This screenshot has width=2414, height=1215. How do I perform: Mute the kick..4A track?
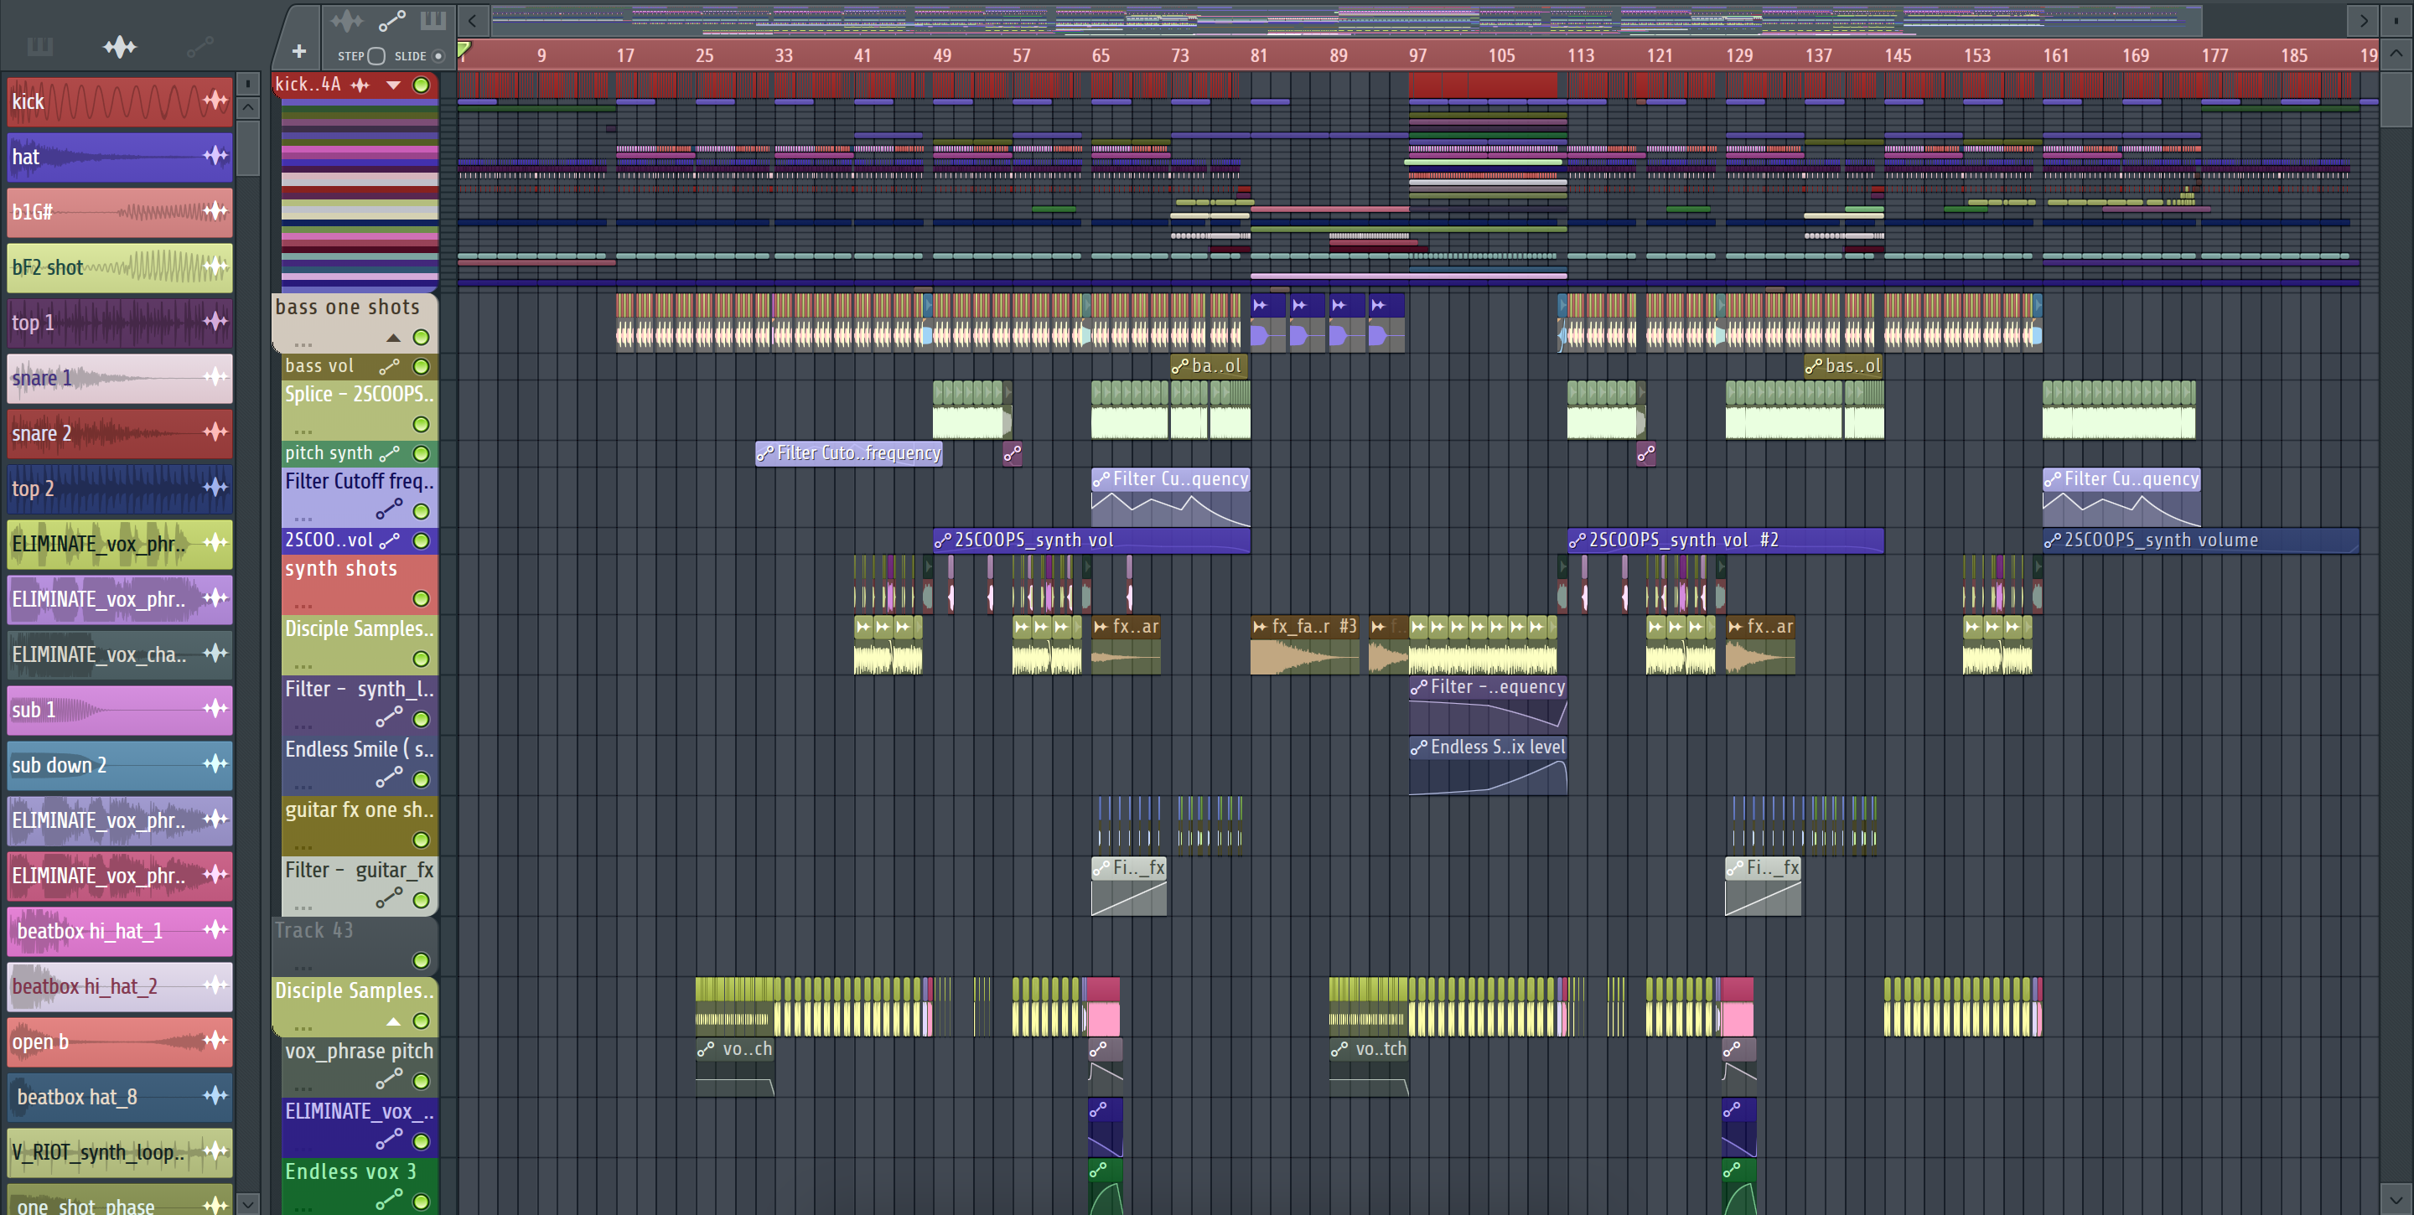[x=422, y=85]
